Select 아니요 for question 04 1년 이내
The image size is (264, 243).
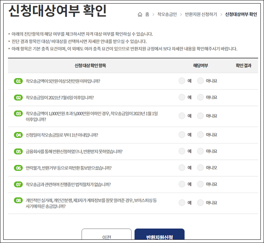tap(200, 135)
